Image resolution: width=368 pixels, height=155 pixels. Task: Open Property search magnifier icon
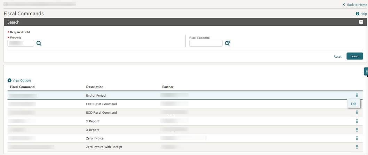tap(39, 43)
